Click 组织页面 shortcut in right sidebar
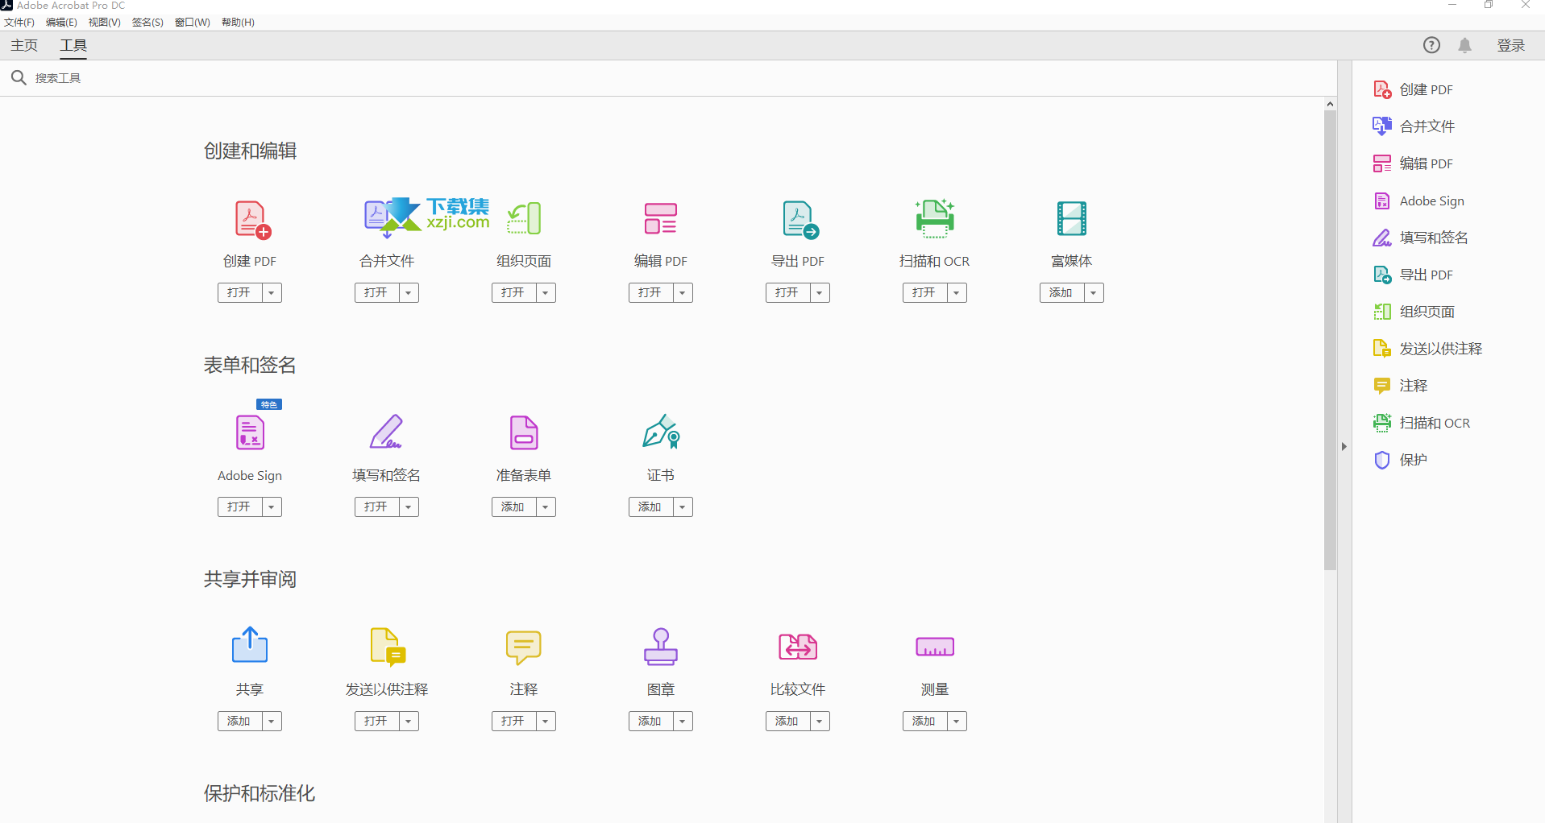Screen dimensions: 1545x823 pyautogui.click(x=1414, y=312)
